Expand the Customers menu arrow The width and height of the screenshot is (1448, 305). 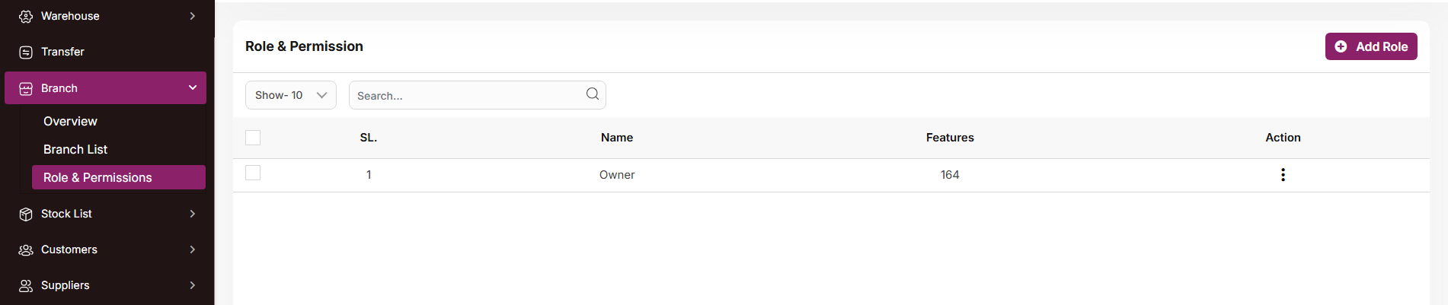click(193, 249)
